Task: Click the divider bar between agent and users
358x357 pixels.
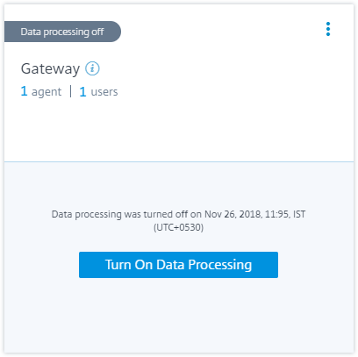Action: pyautogui.click(x=70, y=91)
